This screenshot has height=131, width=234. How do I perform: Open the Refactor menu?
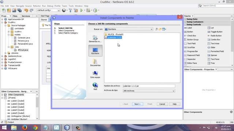click(37, 6)
